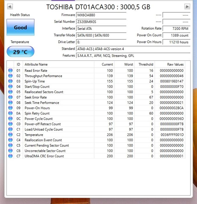Click the status orb for Power-off Retract Count
The image size is (197, 204).
pos(10,124)
